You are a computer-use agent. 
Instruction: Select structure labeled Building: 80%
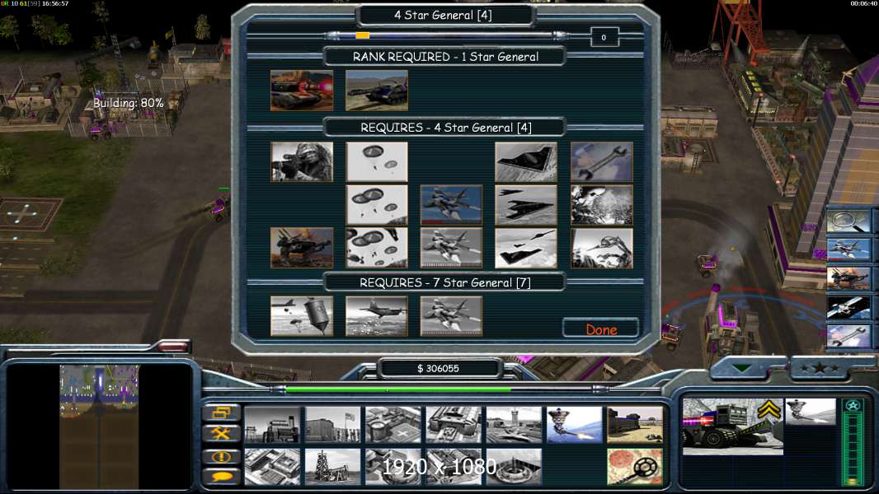pyautogui.click(x=129, y=103)
